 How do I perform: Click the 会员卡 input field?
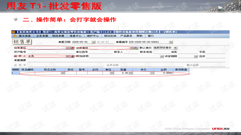[x=66, y=65]
